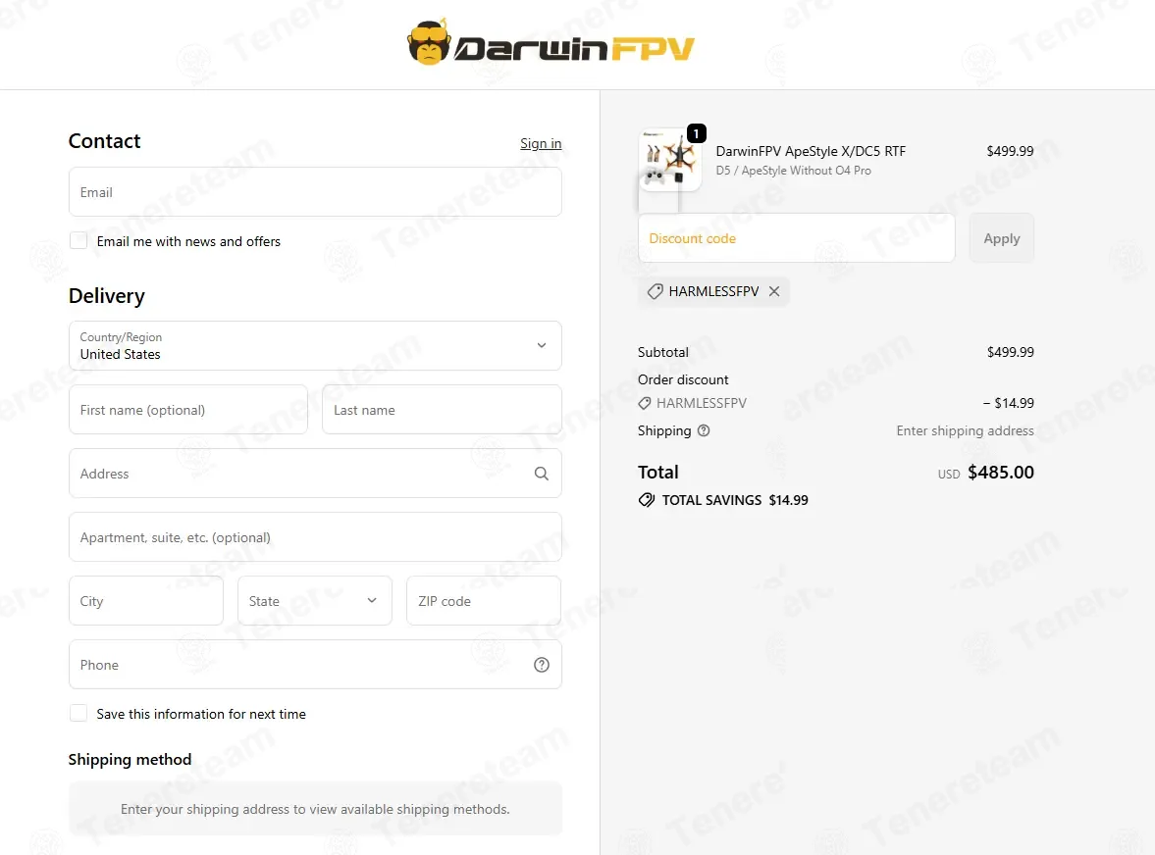Remove the HARMLESSFPV discount code tag
Viewport: 1155px width, 855px height.
[x=774, y=291]
